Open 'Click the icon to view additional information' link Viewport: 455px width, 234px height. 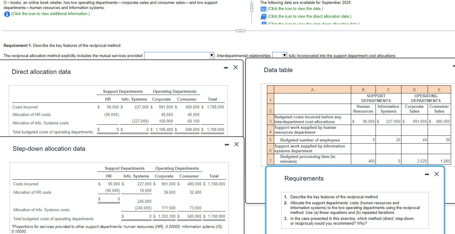[x=50, y=14]
